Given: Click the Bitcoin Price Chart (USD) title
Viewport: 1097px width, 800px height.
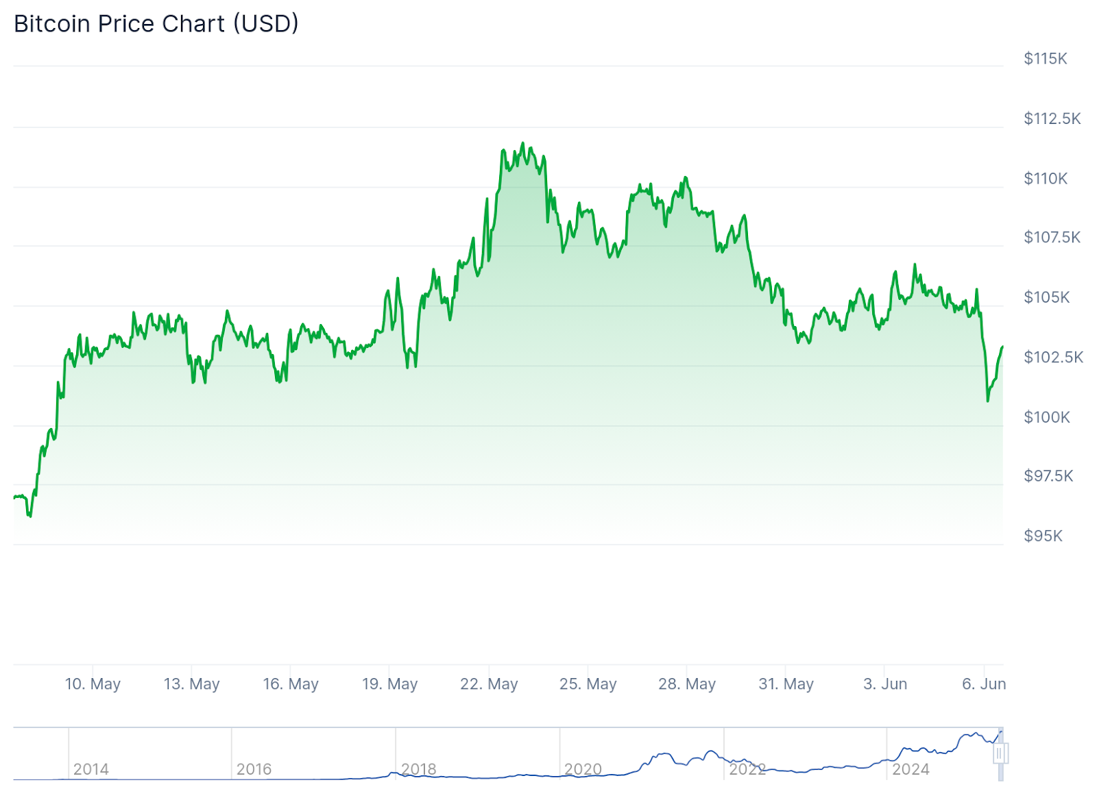Looking at the screenshot, I should point(156,24).
